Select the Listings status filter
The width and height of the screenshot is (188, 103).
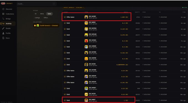[x=37, y=18]
